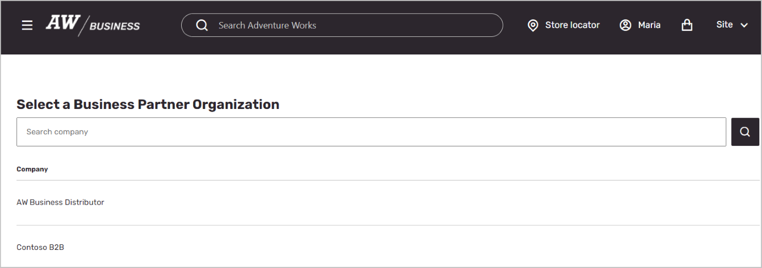Click the magnifier icon in header search
The height and width of the screenshot is (268, 762).
(x=202, y=25)
